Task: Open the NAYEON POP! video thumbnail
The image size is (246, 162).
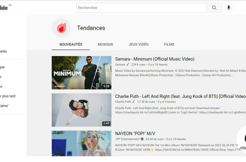Action: tap(81, 143)
